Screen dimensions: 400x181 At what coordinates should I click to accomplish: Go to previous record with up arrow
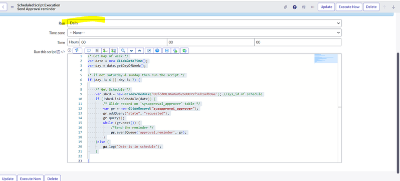pos(384,7)
